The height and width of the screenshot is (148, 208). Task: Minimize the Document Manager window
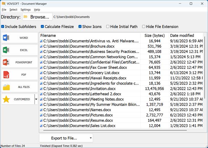click(180, 4)
